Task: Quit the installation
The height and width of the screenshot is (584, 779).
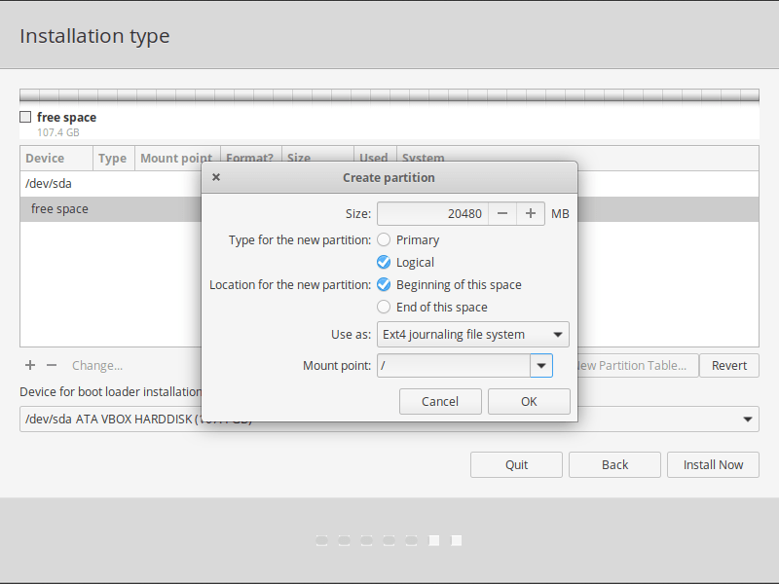Action: pyautogui.click(x=516, y=464)
